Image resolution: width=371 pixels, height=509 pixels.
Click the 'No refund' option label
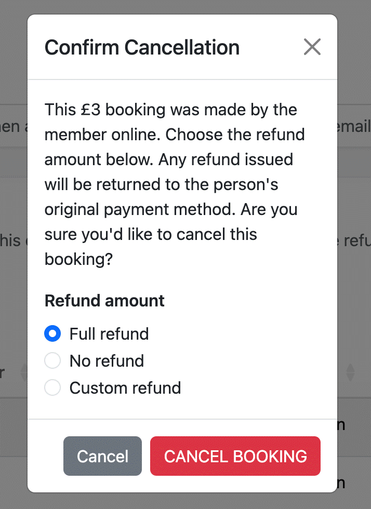pos(107,360)
